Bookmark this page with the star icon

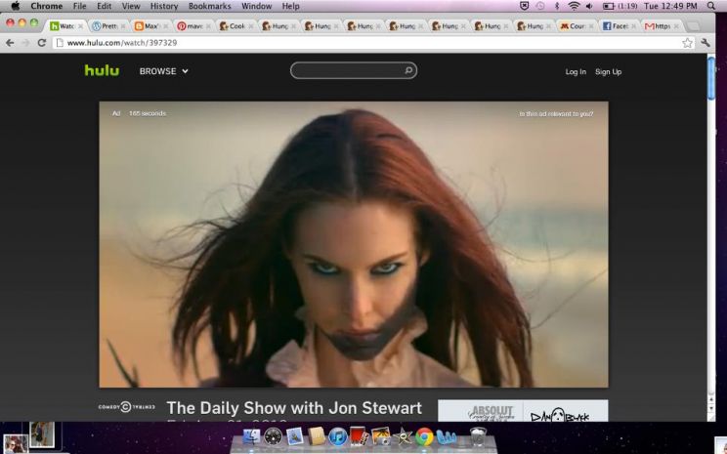687,43
